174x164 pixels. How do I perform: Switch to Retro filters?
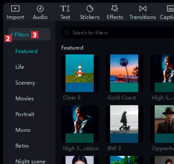click(x=22, y=146)
